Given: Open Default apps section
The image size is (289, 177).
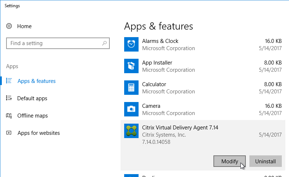Looking at the screenshot, I should click(x=32, y=98).
